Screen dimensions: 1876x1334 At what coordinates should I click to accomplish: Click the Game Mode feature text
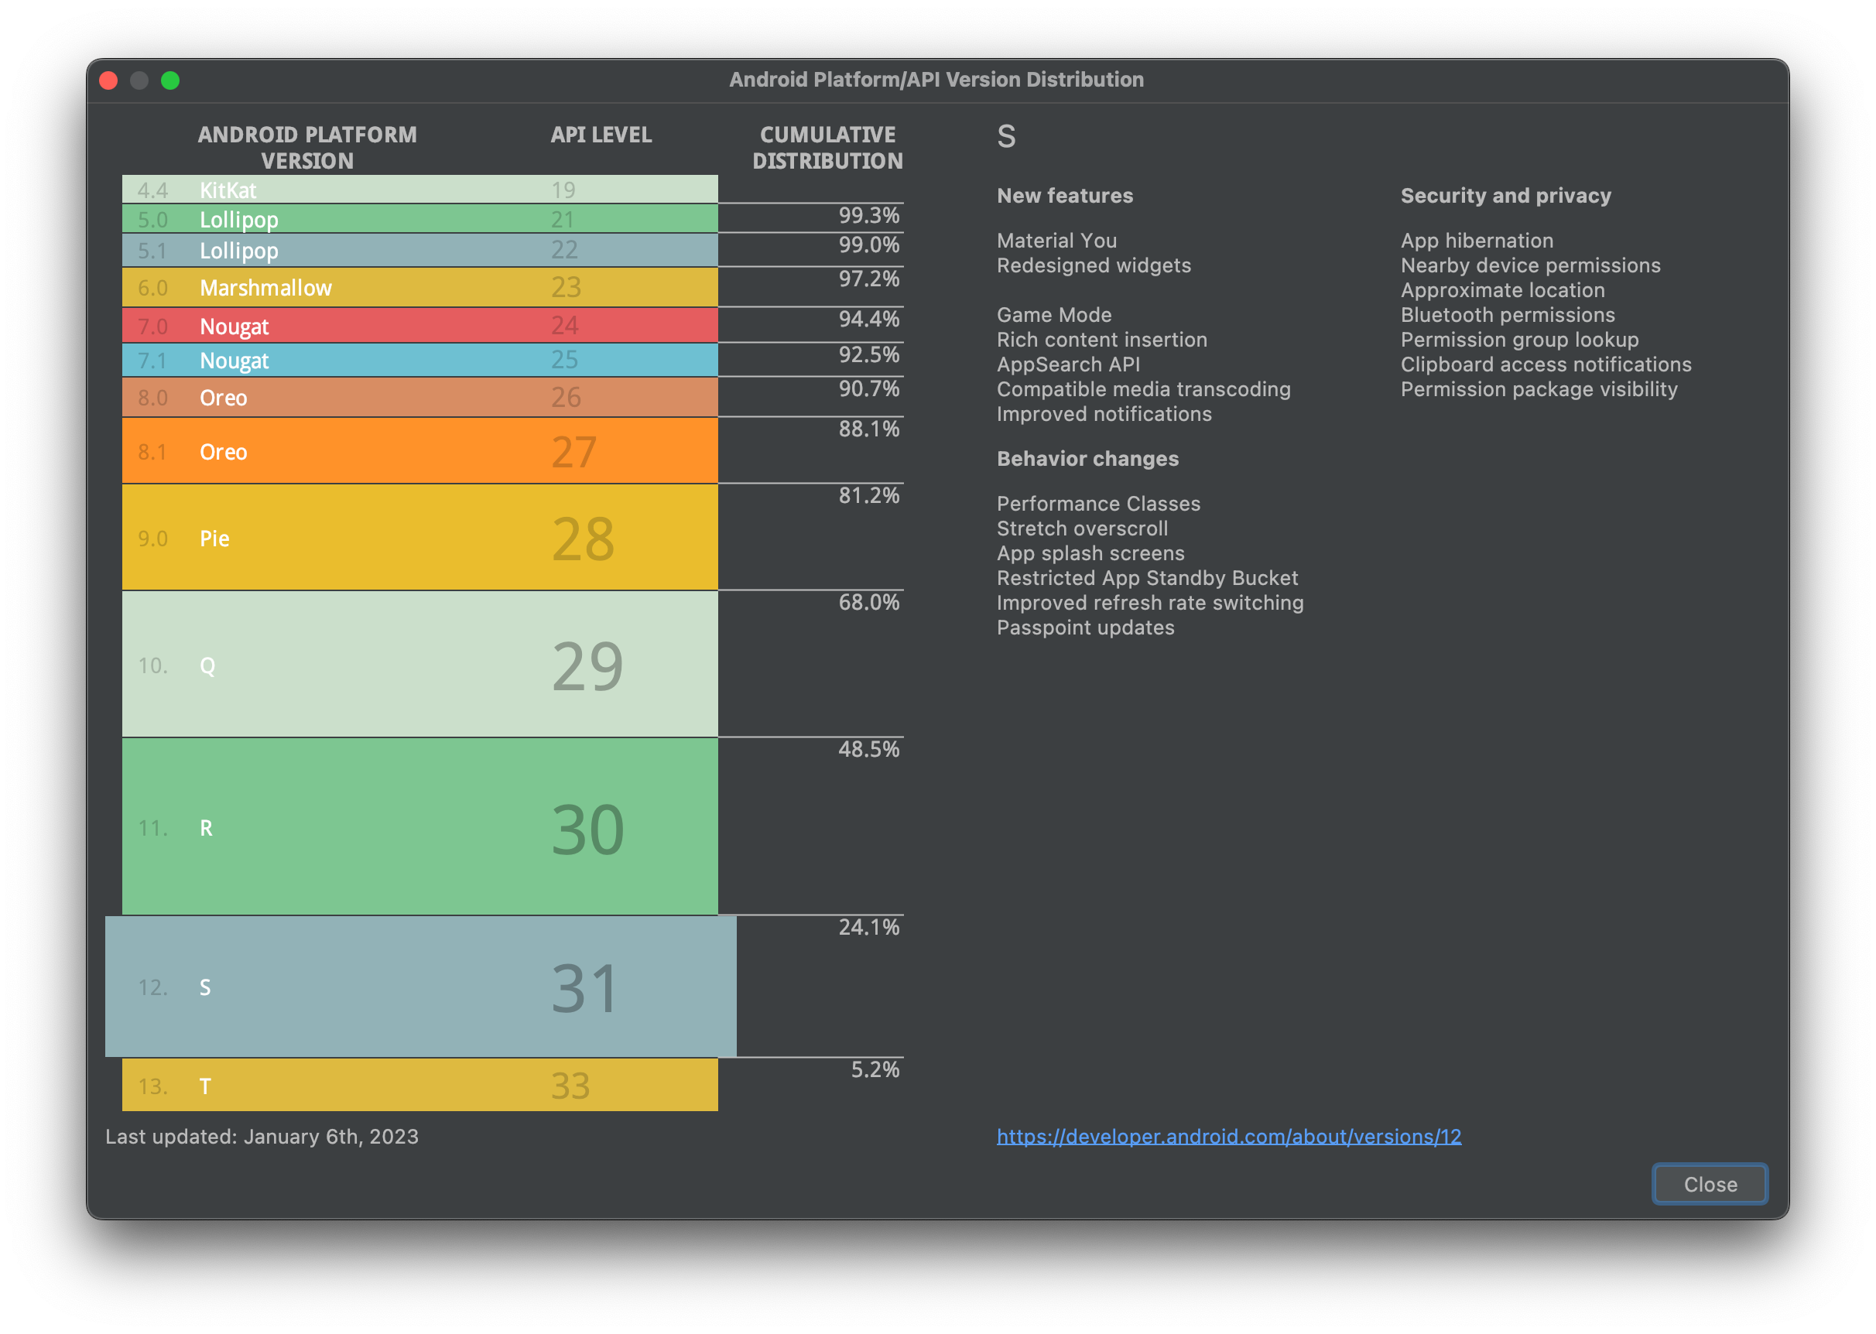point(1054,315)
